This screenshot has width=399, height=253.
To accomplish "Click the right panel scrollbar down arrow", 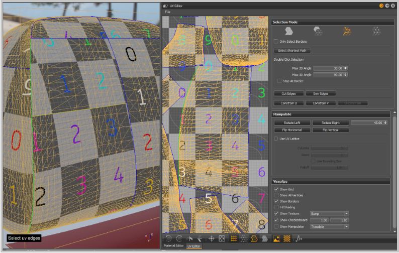I will tap(394, 231).
